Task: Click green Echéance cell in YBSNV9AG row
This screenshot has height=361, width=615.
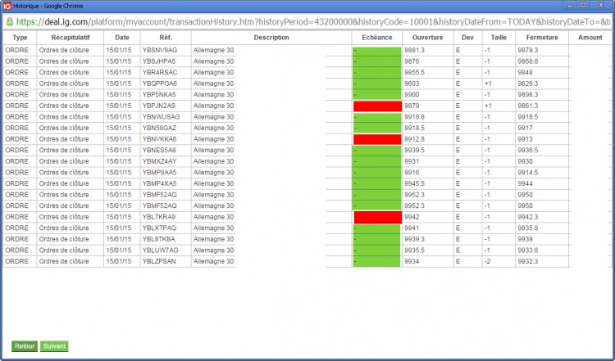Action: coord(377,51)
